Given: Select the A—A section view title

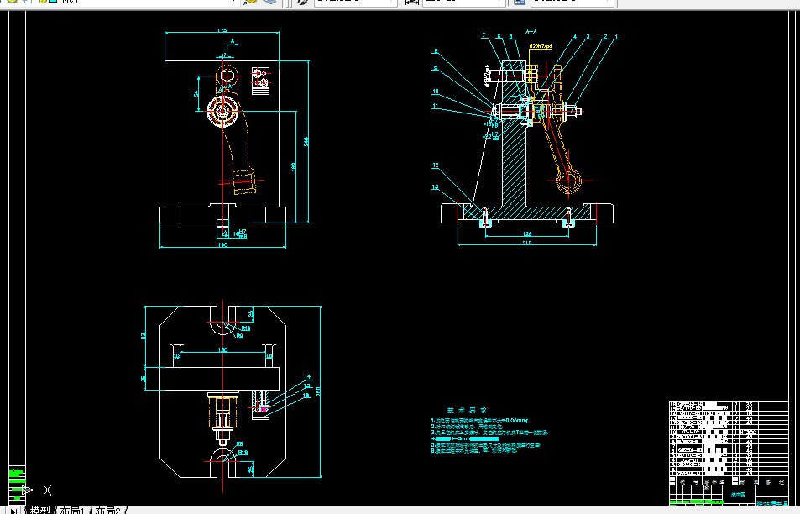Looking at the screenshot, I should (x=531, y=32).
